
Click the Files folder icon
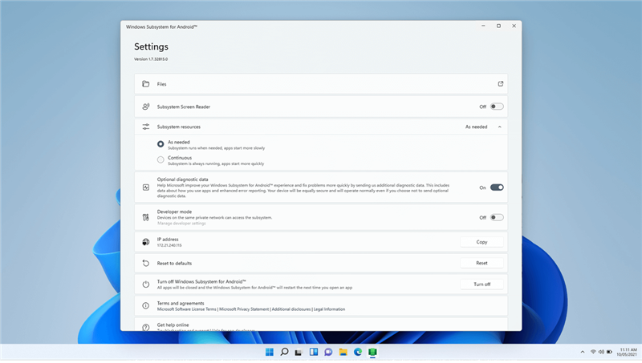(146, 84)
